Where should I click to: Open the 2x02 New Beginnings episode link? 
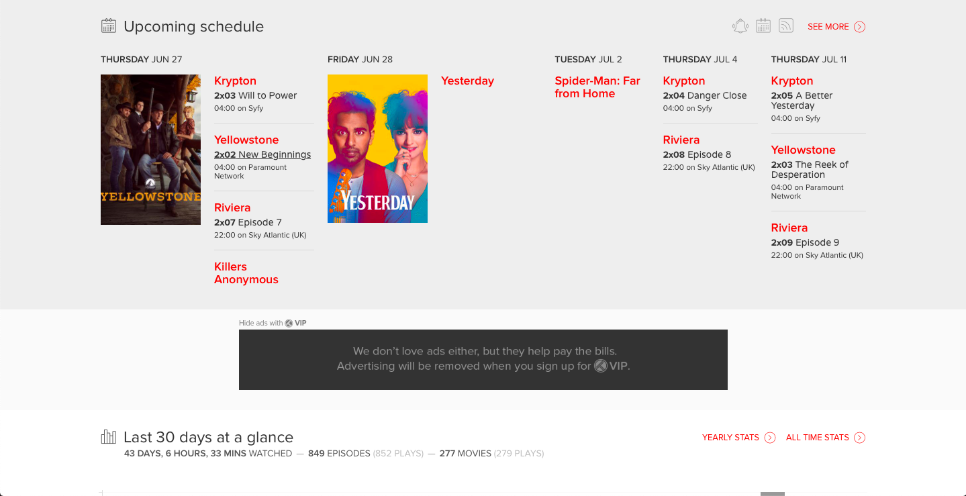[262, 154]
